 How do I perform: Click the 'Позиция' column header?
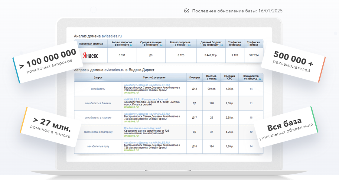(x=194, y=77)
